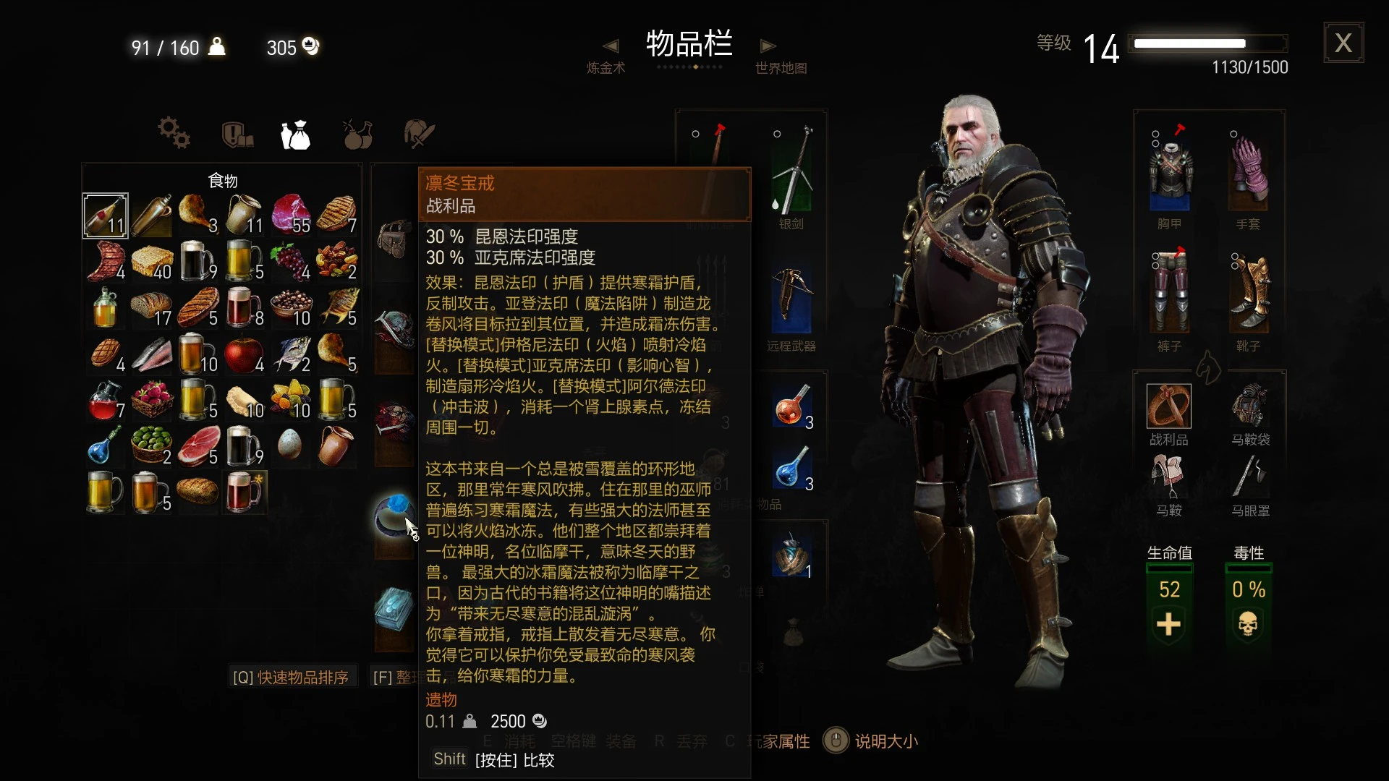Select the raw meat stack of 55
The height and width of the screenshot is (781, 1389).
[x=291, y=215]
